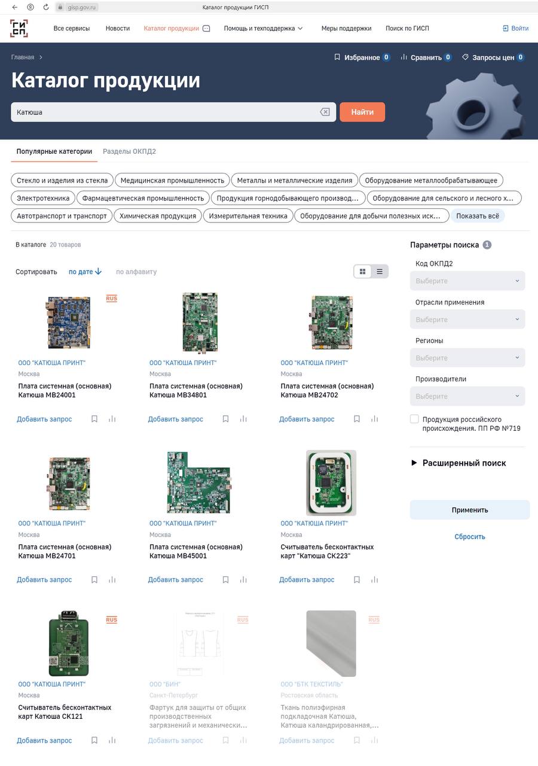Filter by Автотранспорт и транспорт category
This screenshot has width=538, height=766.
62,215
